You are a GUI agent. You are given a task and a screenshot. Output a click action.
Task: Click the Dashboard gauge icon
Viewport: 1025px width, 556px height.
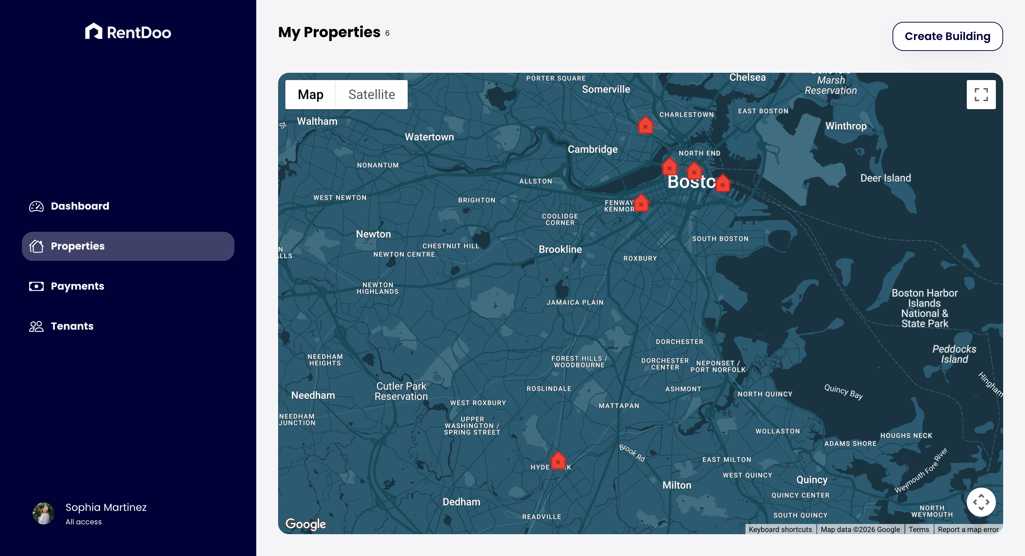click(x=36, y=206)
